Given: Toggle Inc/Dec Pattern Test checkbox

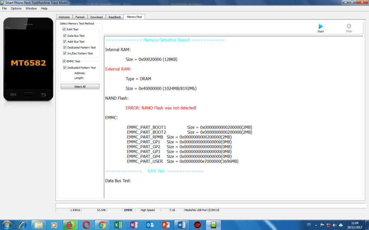Looking at the screenshot, I should 65,53.
